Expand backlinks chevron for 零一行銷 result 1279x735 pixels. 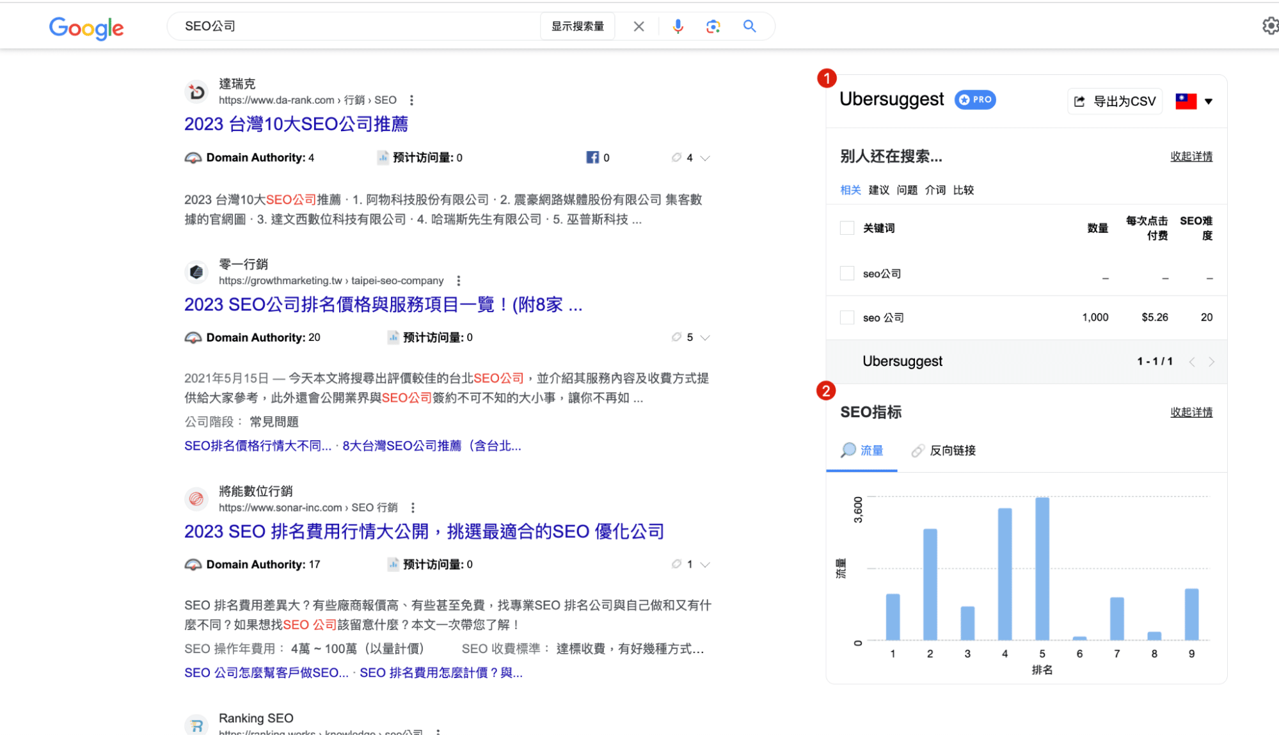705,338
